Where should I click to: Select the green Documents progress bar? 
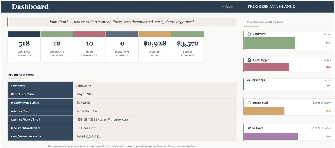click(270, 43)
